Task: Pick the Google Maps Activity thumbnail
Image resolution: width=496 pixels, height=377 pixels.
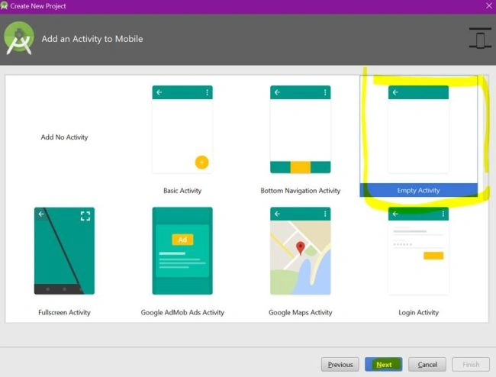Action: (300, 251)
